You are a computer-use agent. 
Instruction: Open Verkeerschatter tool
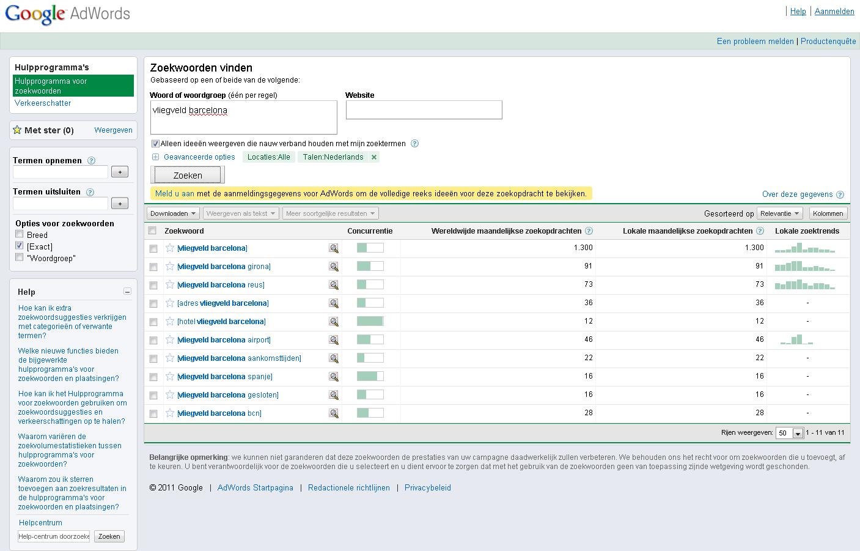[43, 103]
